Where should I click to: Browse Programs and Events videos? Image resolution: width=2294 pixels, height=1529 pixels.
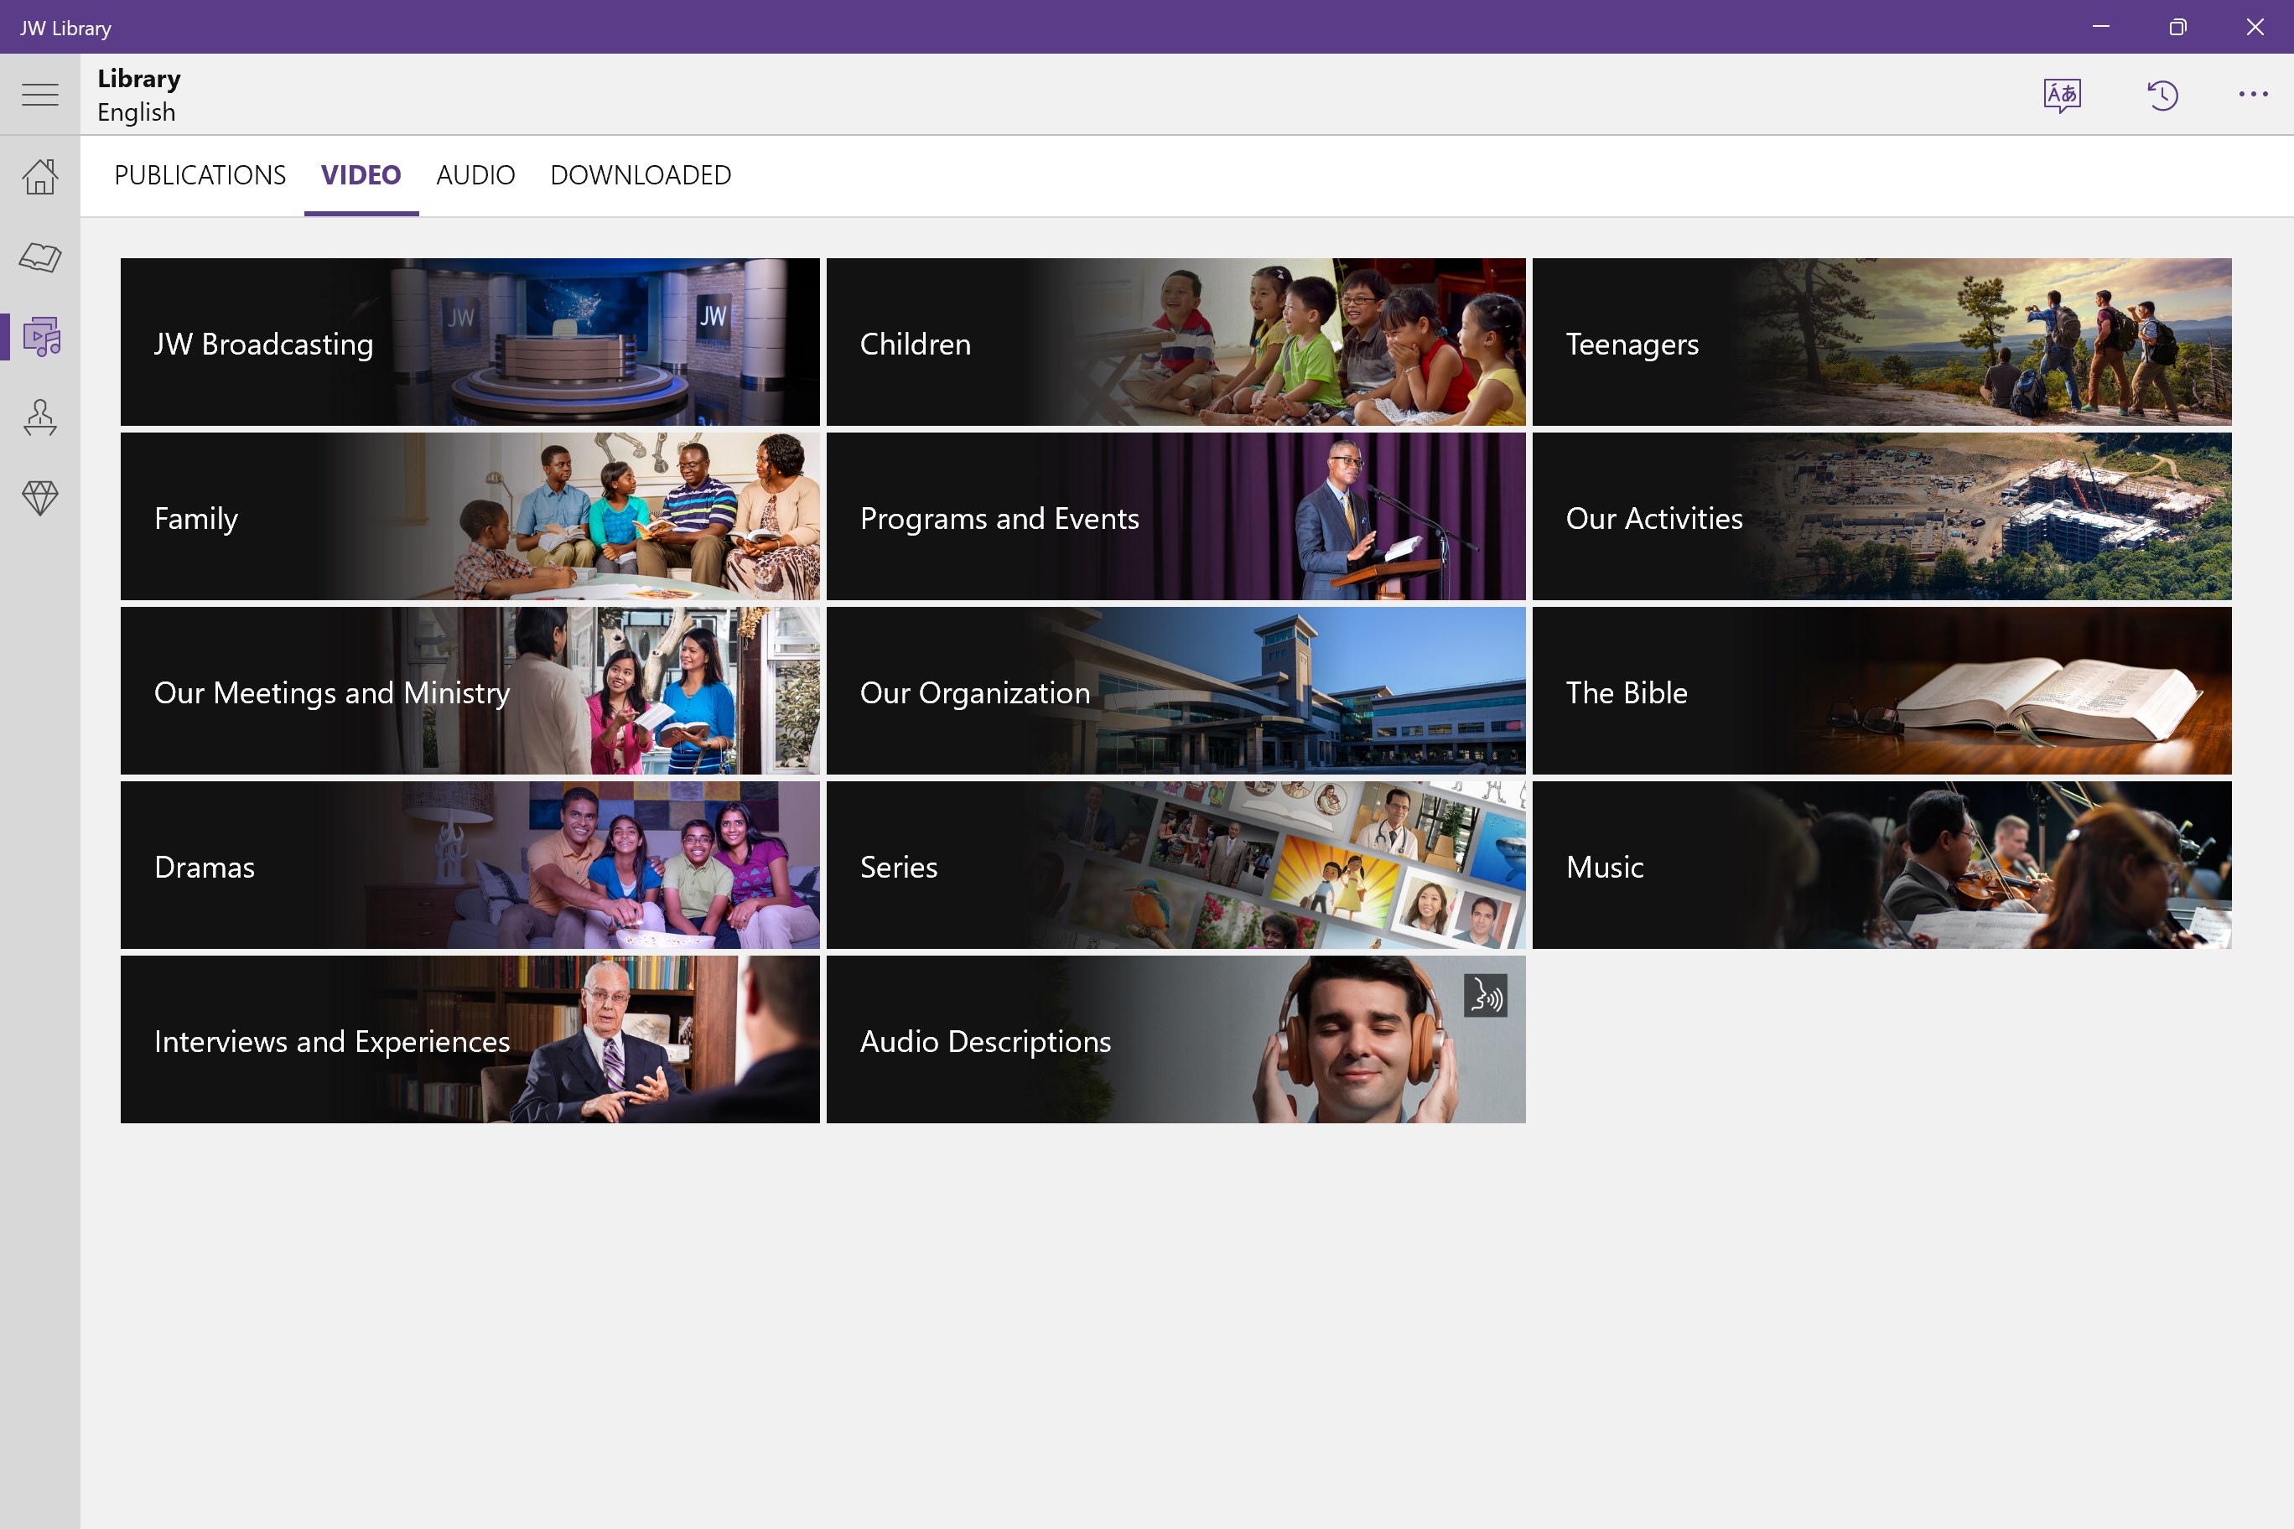tap(1176, 517)
